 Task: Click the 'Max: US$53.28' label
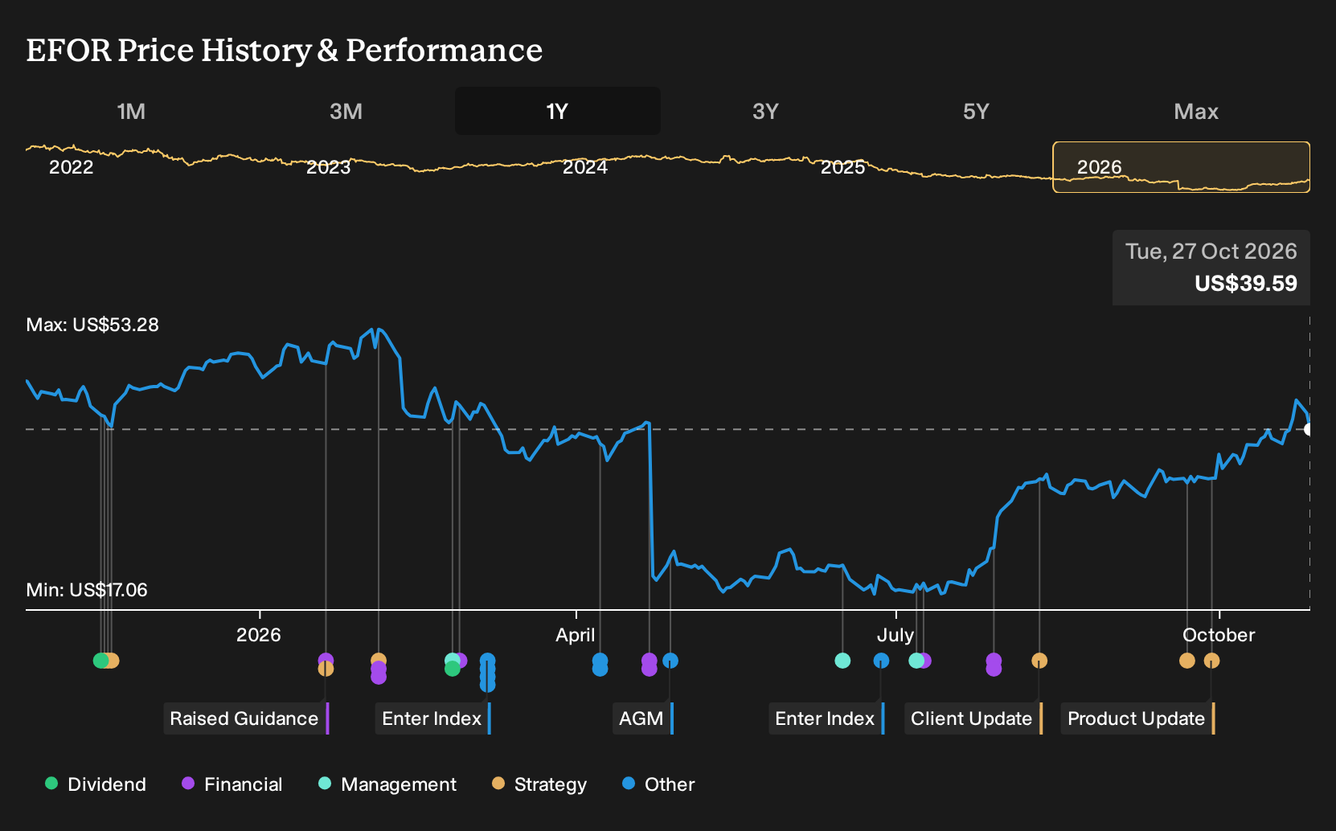click(x=92, y=325)
